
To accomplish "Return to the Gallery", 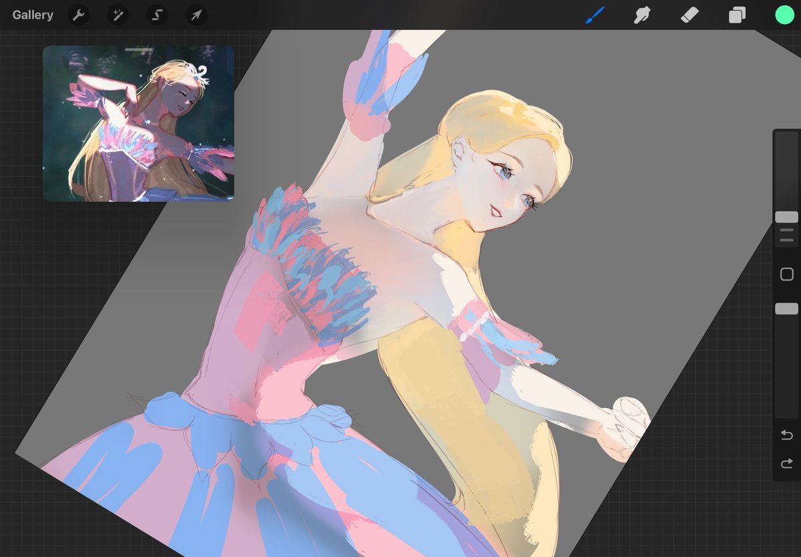I will (33, 15).
